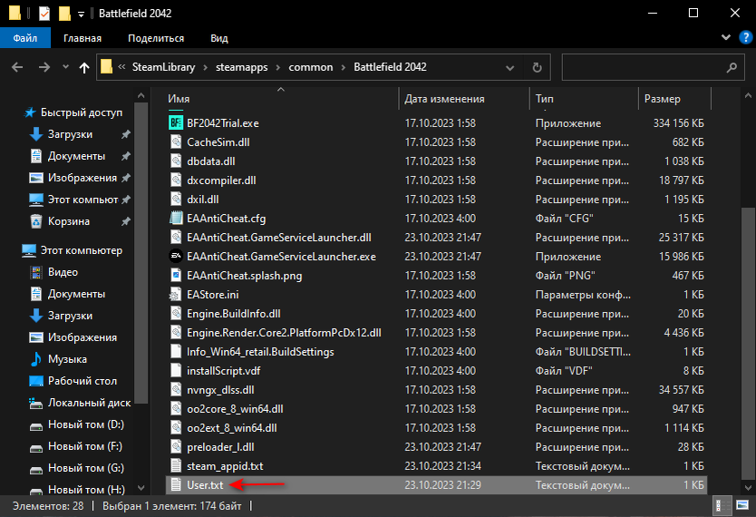The image size is (756, 517).
Task: Click the Properties quick access toolbar icon
Action: tap(44, 13)
